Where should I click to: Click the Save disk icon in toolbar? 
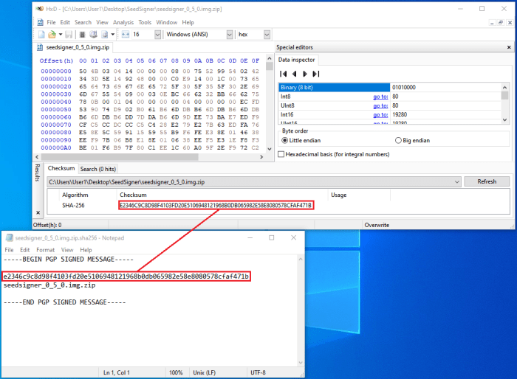pyautogui.click(x=68, y=35)
